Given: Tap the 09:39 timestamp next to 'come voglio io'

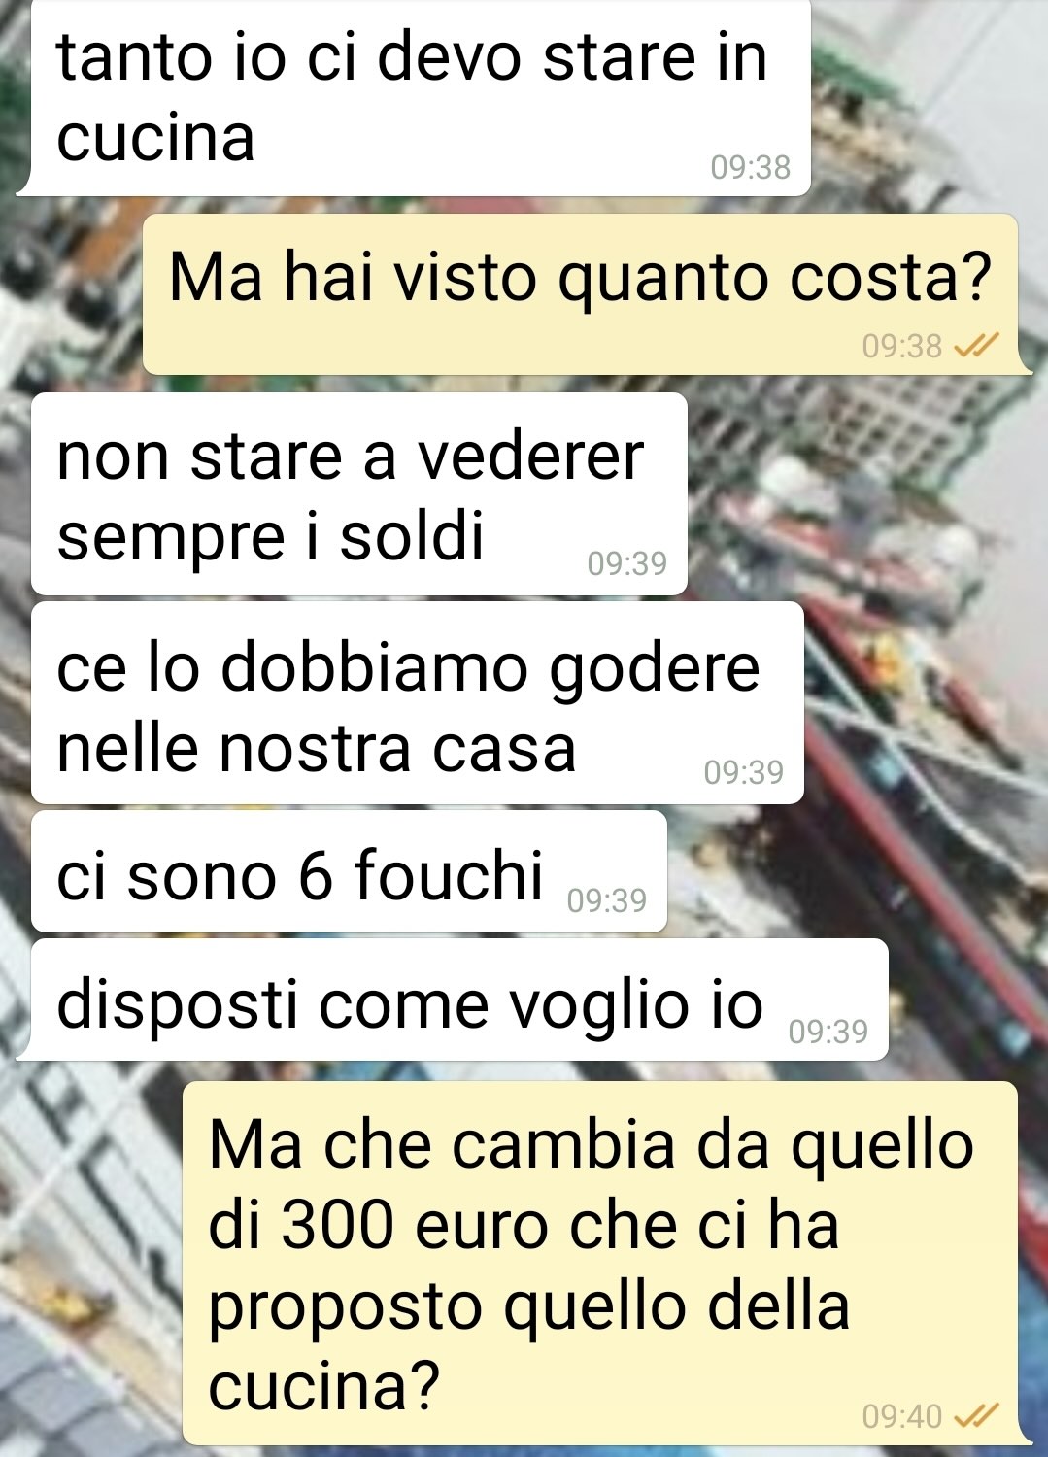Looking at the screenshot, I should pyautogui.click(x=828, y=1032).
